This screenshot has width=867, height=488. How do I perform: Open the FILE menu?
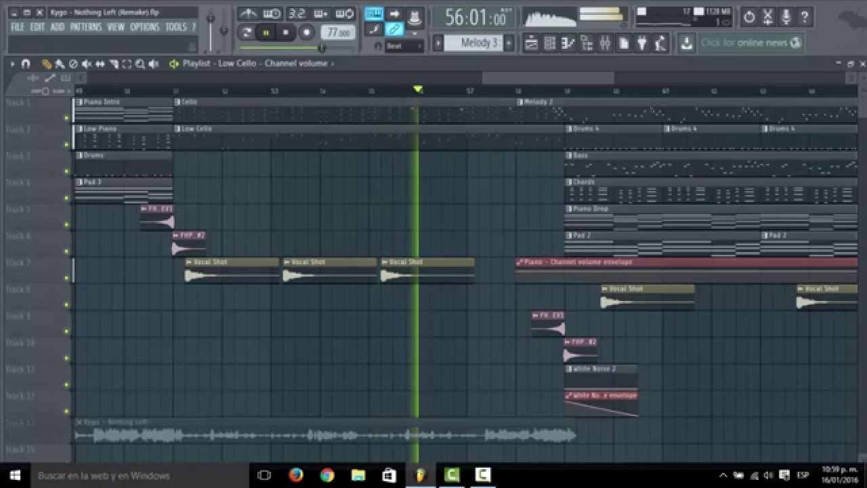pos(18,27)
